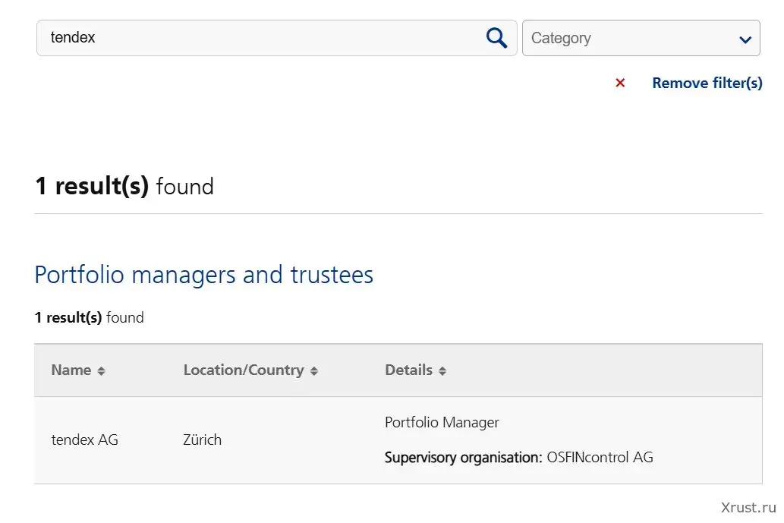
Task: Click the magnifying glass search icon
Action: pos(496,38)
